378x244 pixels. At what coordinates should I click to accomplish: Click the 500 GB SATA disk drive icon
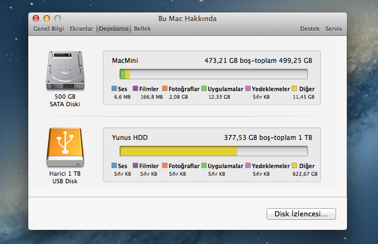click(x=65, y=70)
